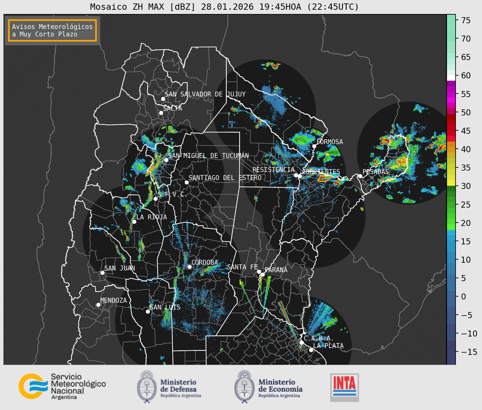Click the CORRIENTES city label
This screenshot has width=482, height=410.
click(x=321, y=172)
